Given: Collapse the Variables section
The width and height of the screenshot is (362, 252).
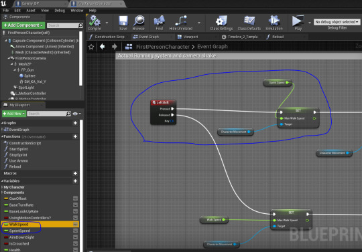Looking at the screenshot, I should point(2,181).
